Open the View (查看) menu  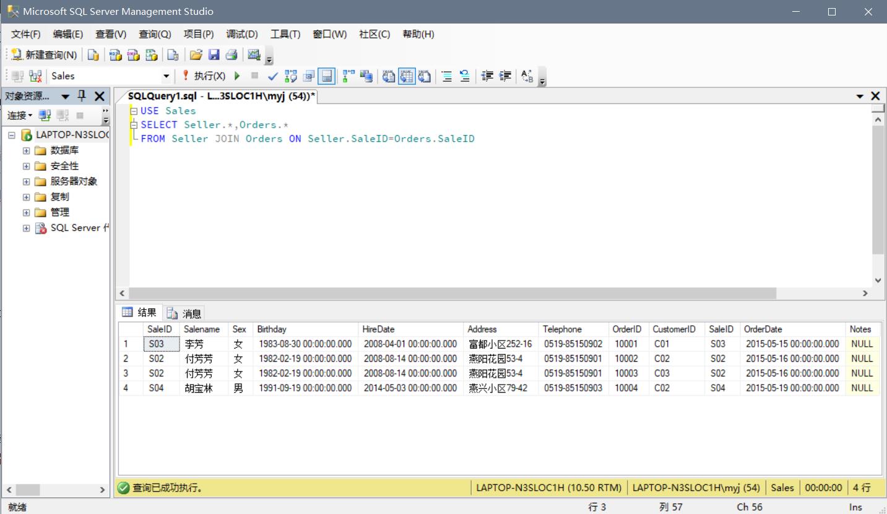pos(111,34)
